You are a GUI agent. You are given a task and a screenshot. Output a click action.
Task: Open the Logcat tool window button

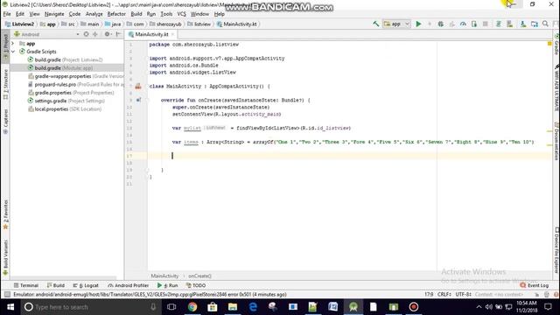click(x=86, y=285)
